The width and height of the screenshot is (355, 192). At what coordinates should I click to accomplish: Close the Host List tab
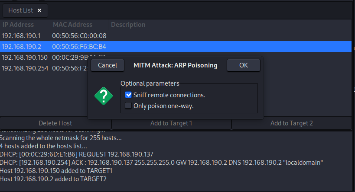coord(39,10)
